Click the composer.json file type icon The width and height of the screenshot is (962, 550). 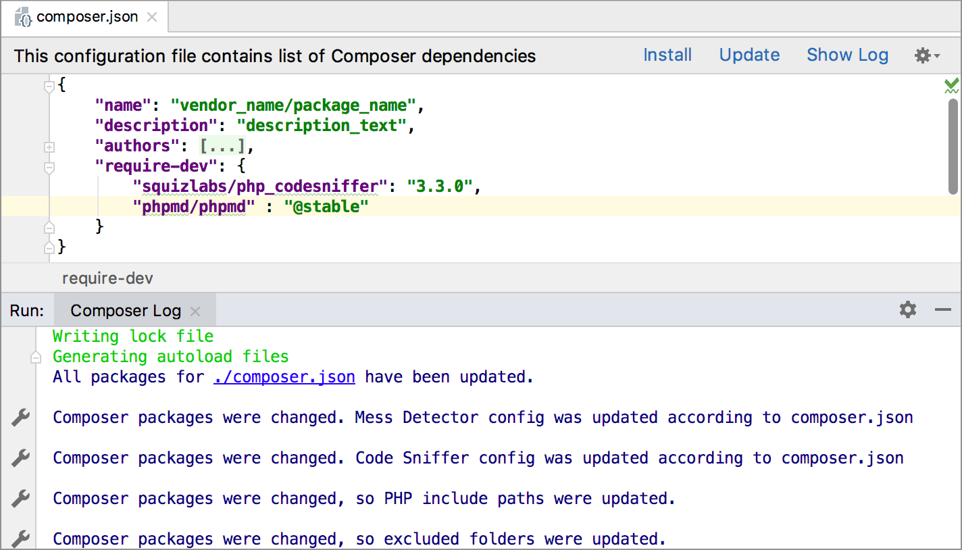(24, 17)
